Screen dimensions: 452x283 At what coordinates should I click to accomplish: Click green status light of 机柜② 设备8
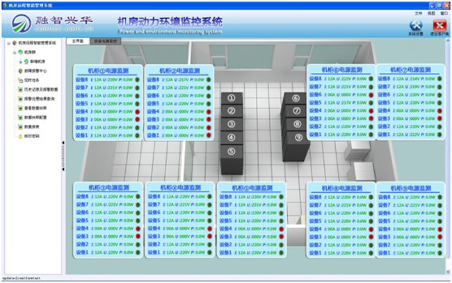(208, 80)
